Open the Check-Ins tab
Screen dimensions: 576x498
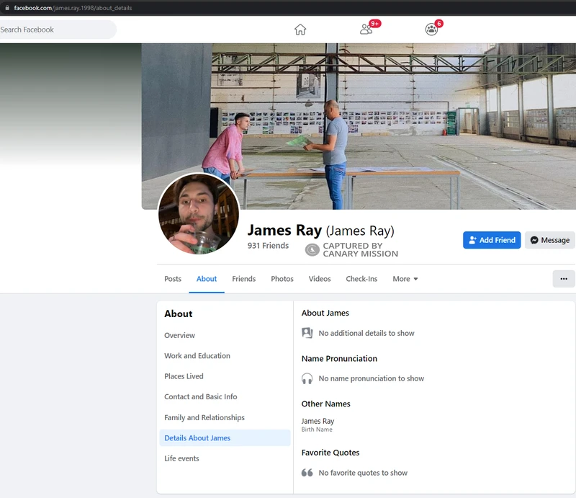[x=361, y=279]
